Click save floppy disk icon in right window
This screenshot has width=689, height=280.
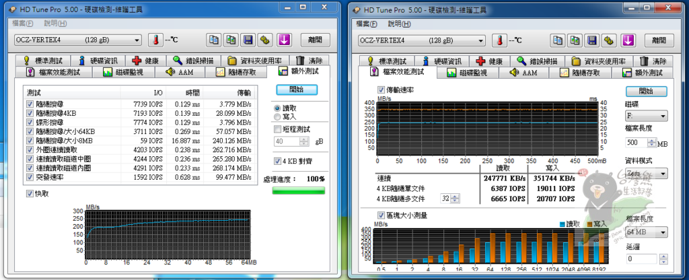592,40
